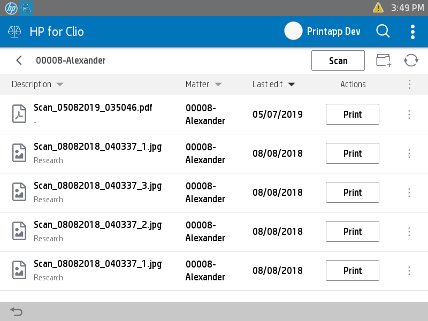
Task: Click the Clio scales of justice icon
Action: (x=14, y=32)
